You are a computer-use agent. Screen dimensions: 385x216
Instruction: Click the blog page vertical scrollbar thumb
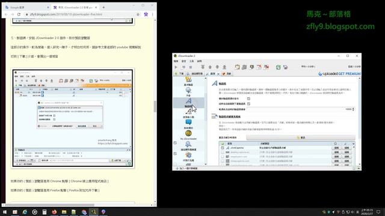point(155,106)
